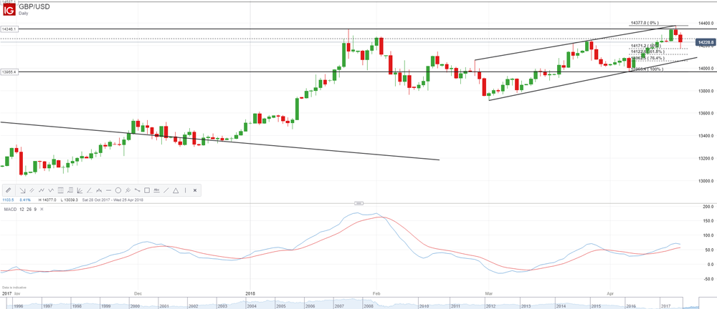717x309 pixels.
Task: Click the 13000.0 price axis label
Action: (x=704, y=181)
